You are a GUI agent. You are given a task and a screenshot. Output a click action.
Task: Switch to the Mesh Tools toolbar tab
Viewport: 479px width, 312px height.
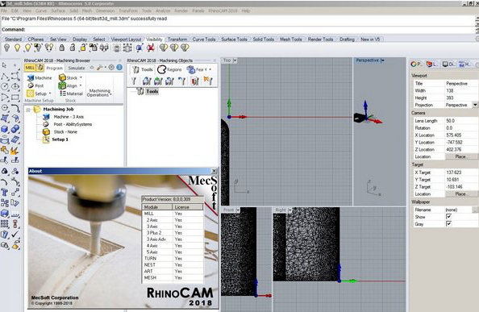tap(291, 40)
